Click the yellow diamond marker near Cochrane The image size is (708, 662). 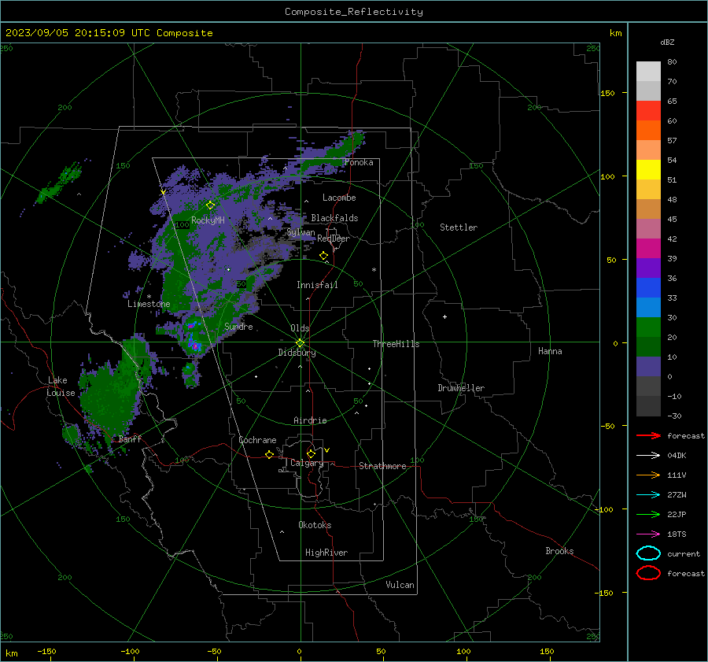tap(270, 454)
